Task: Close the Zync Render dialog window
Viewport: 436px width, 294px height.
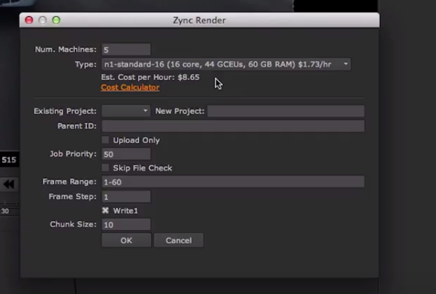Action: [x=29, y=20]
